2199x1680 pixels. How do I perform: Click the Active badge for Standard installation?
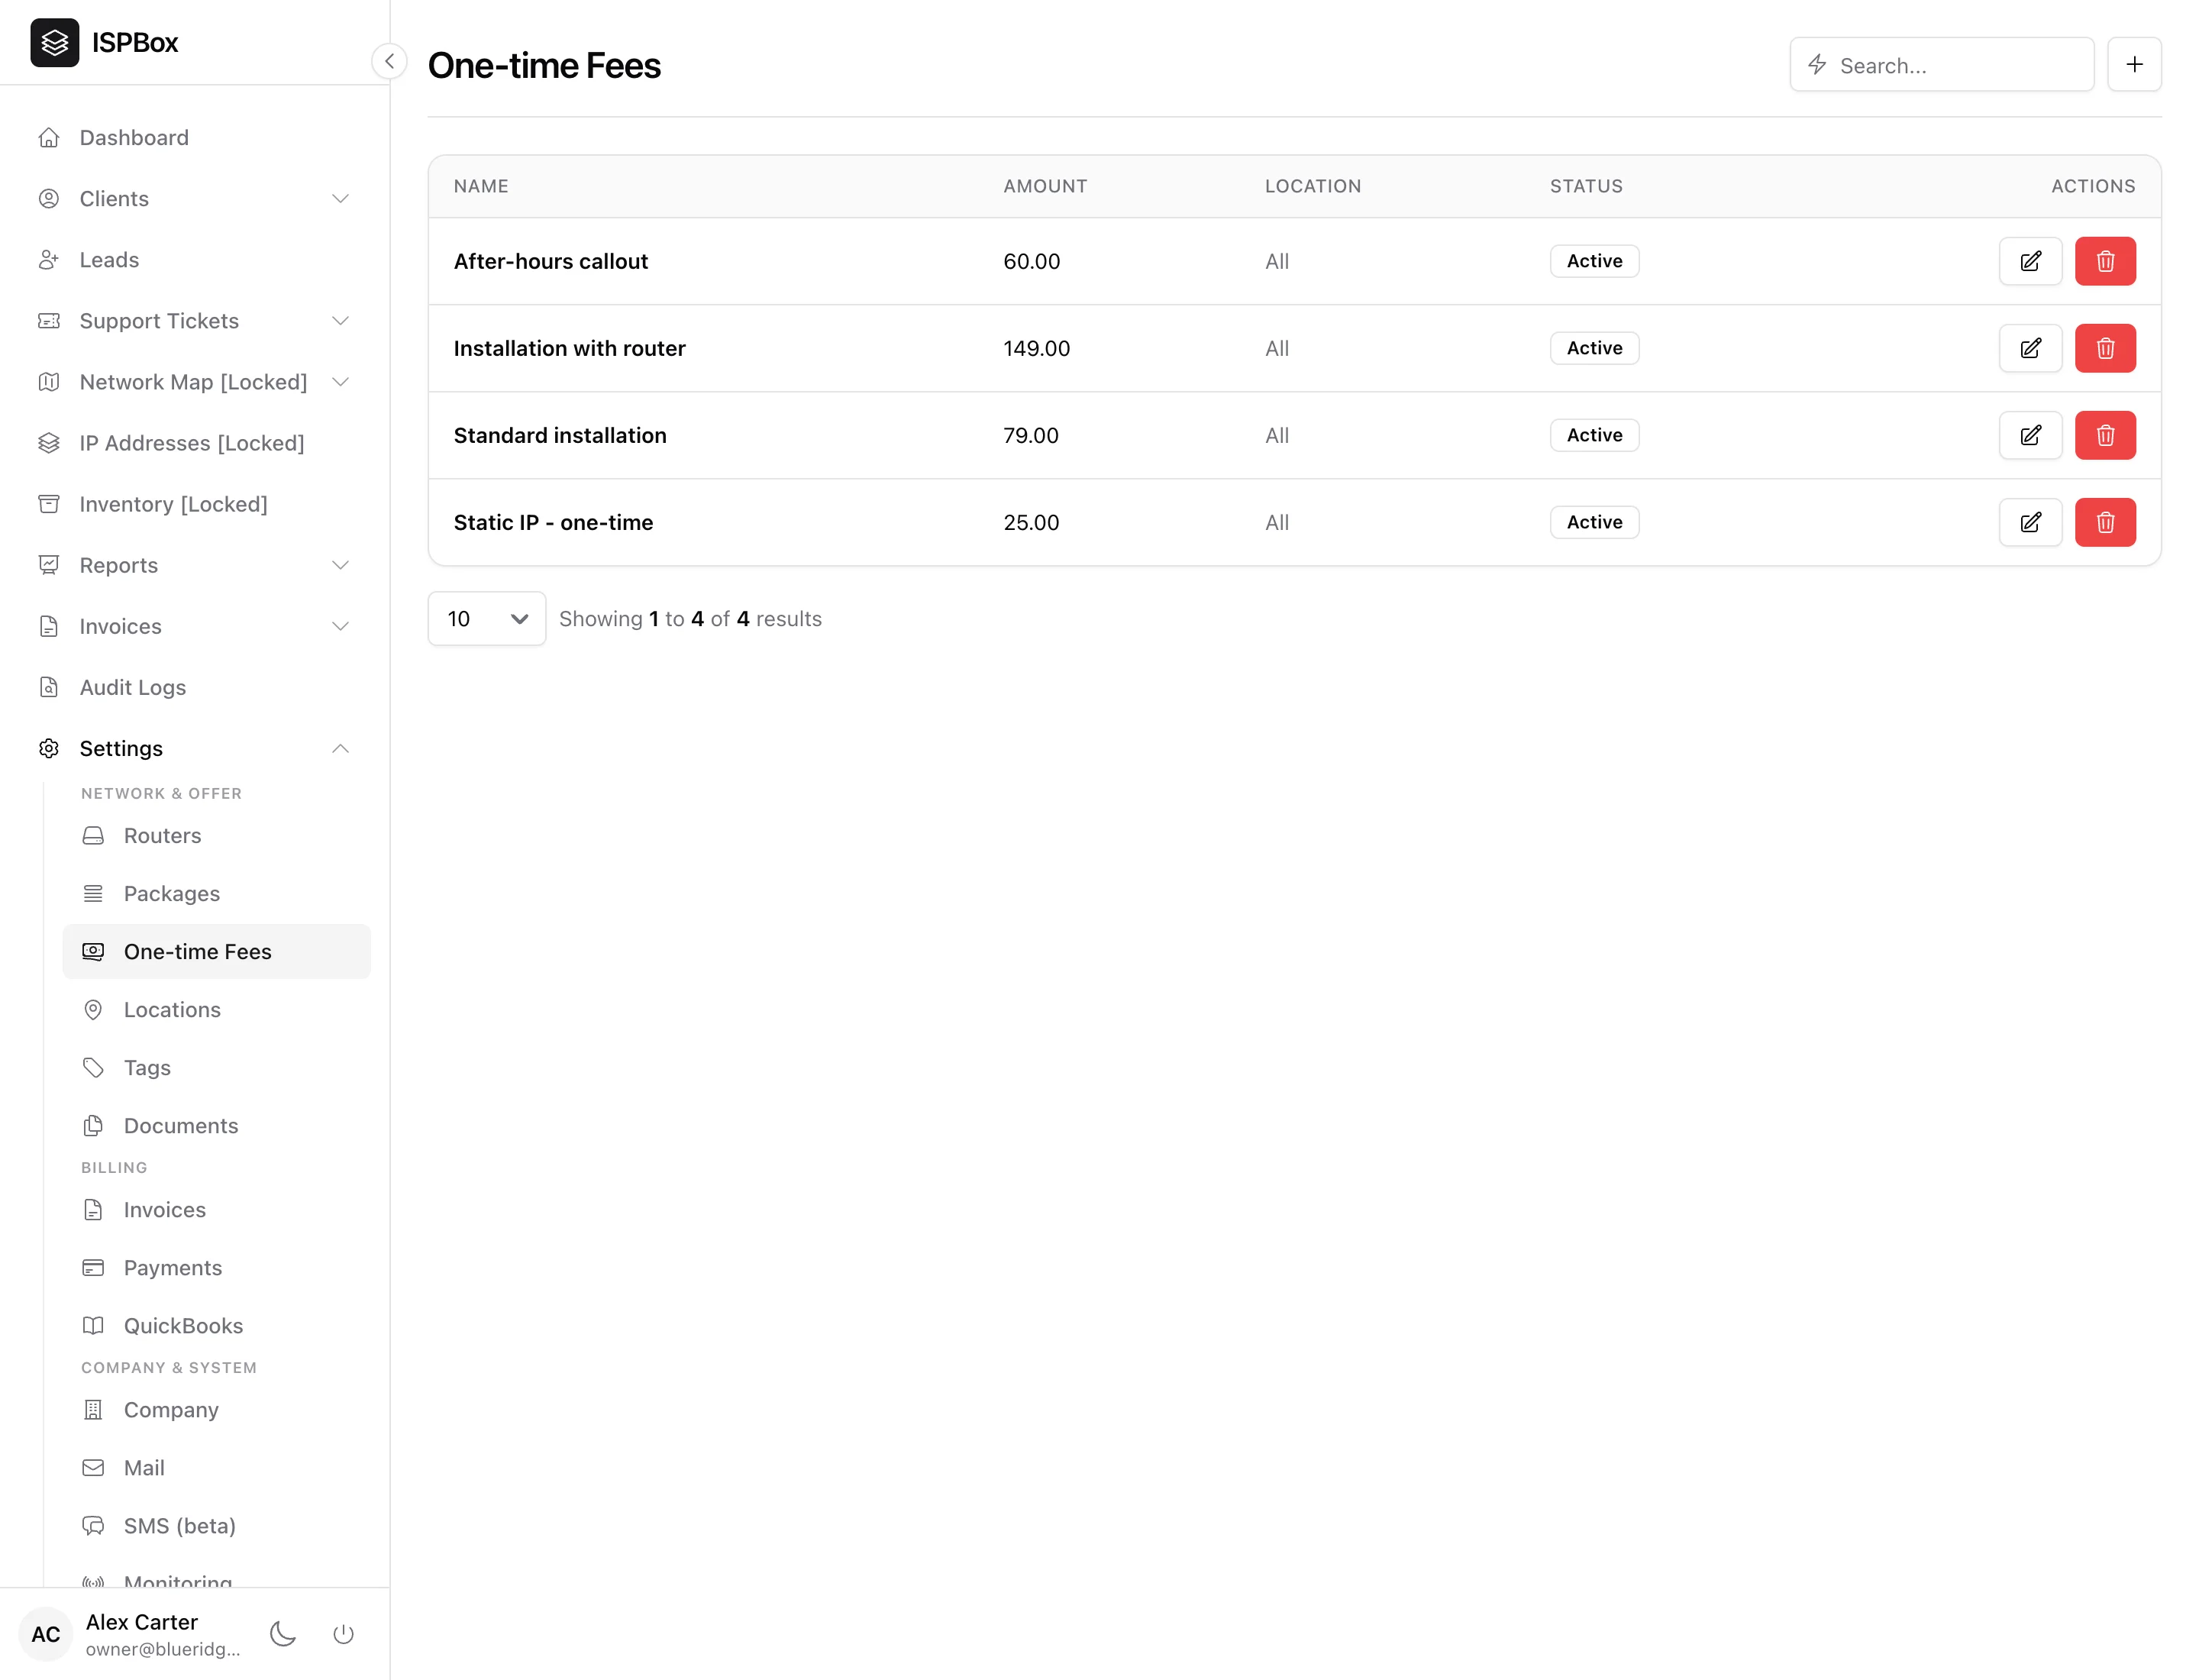(x=1594, y=435)
